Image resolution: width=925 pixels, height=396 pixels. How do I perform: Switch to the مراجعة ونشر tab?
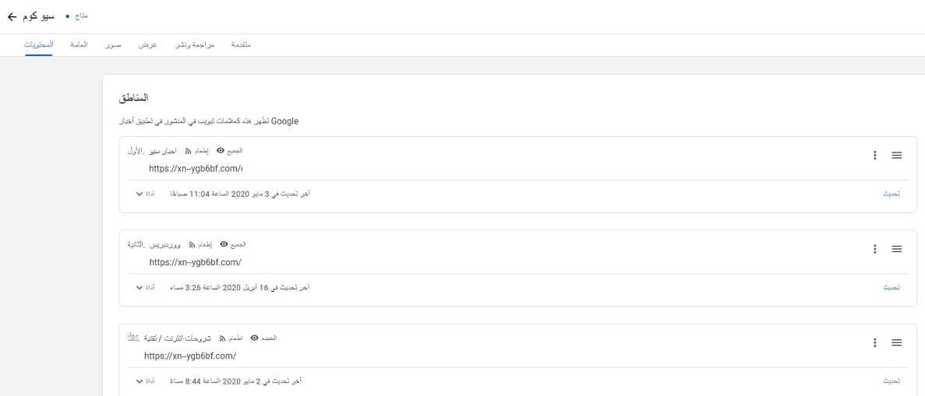click(x=195, y=45)
